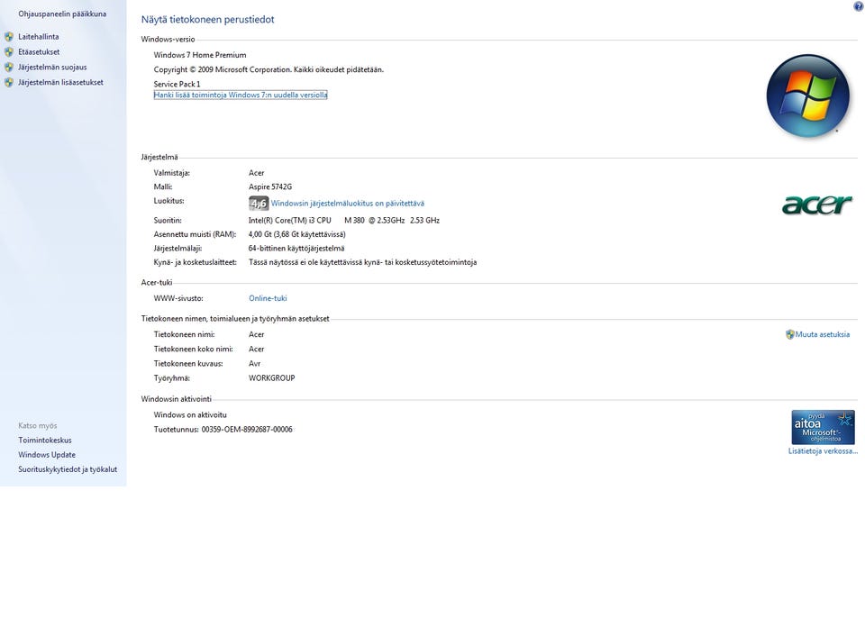Viewport: 865px width, 636px height.
Task: Click Windowsin järjestelmäluokitus on päivitettävä link
Action: tap(348, 203)
